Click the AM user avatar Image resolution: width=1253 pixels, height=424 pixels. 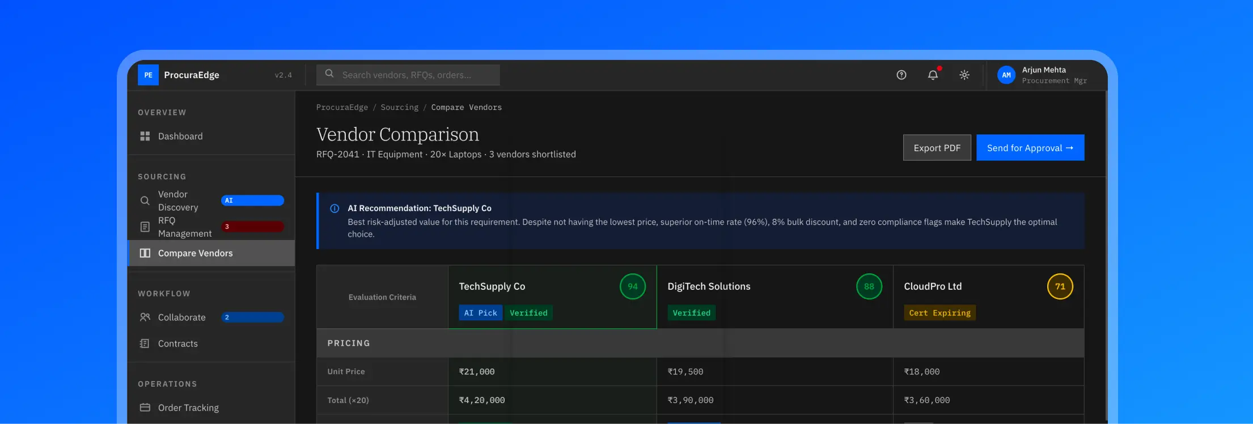click(1006, 75)
